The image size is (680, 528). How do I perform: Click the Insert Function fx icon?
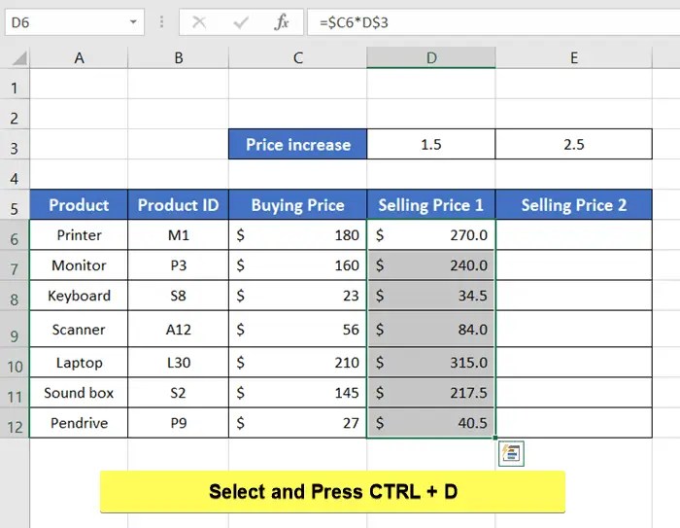click(x=282, y=21)
